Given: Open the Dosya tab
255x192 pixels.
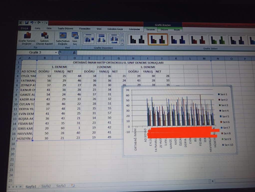Looking at the screenshot, I should pyautogui.click(x=24, y=28).
